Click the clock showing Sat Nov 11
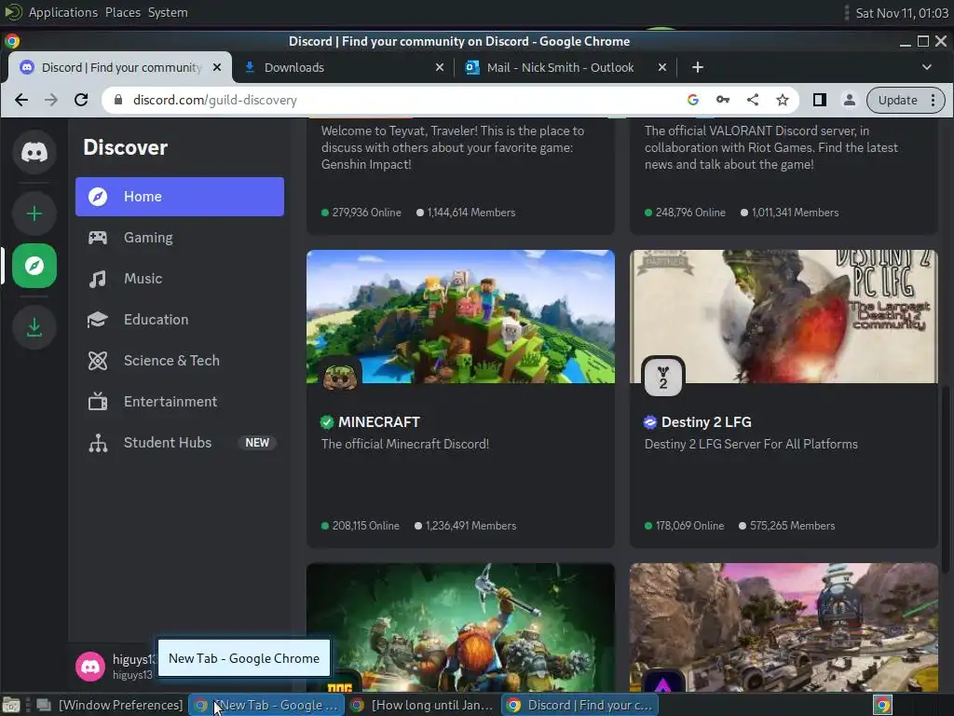Screen dimensions: 954x716 [902, 13]
